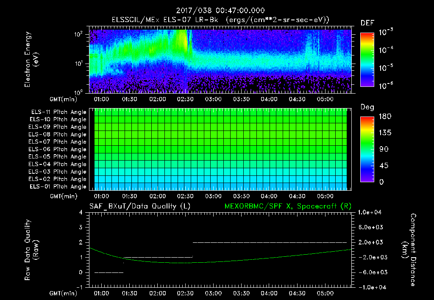Screen dimensions: 434x300
Task: Click the DEF label above the top color bar
Action: [x=367, y=23]
